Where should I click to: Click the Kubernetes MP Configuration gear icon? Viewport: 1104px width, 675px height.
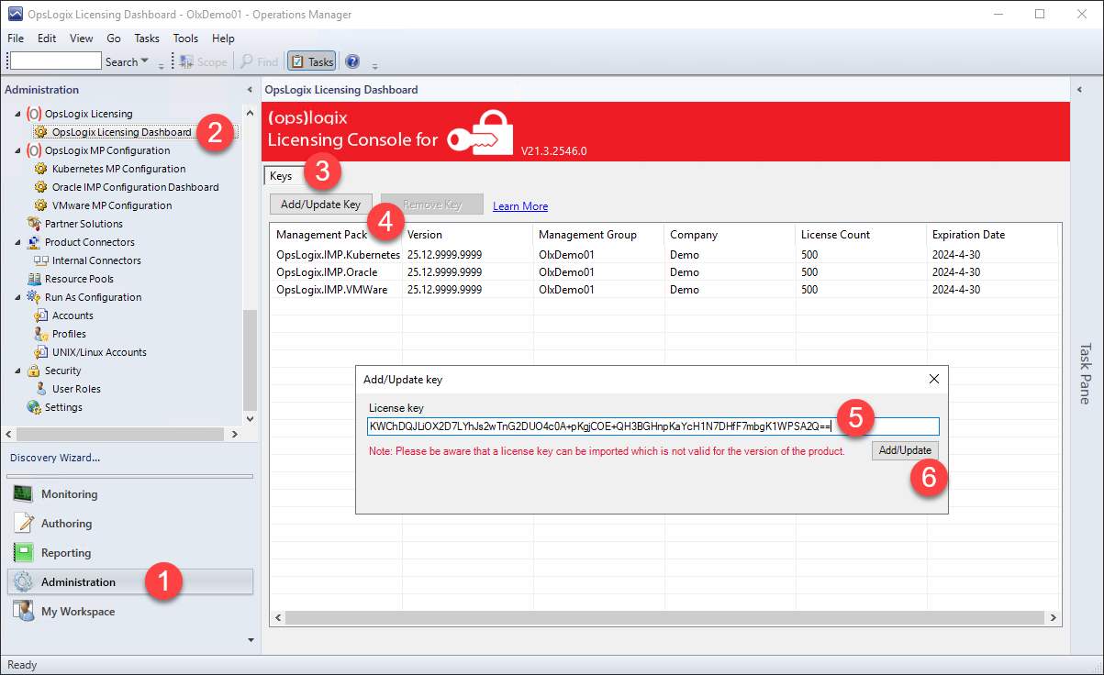[x=40, y=169]
